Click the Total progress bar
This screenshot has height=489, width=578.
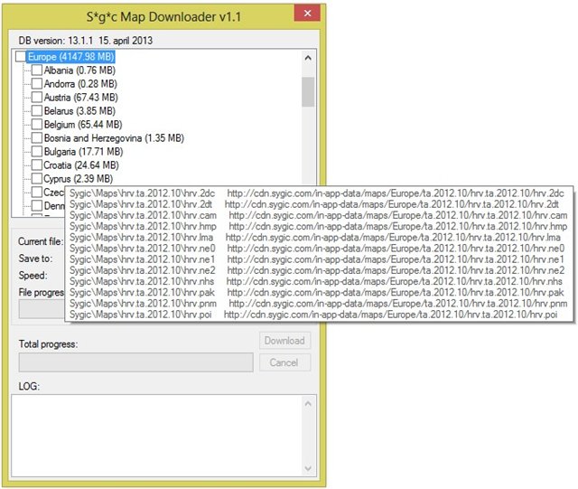tap(135, 362)
